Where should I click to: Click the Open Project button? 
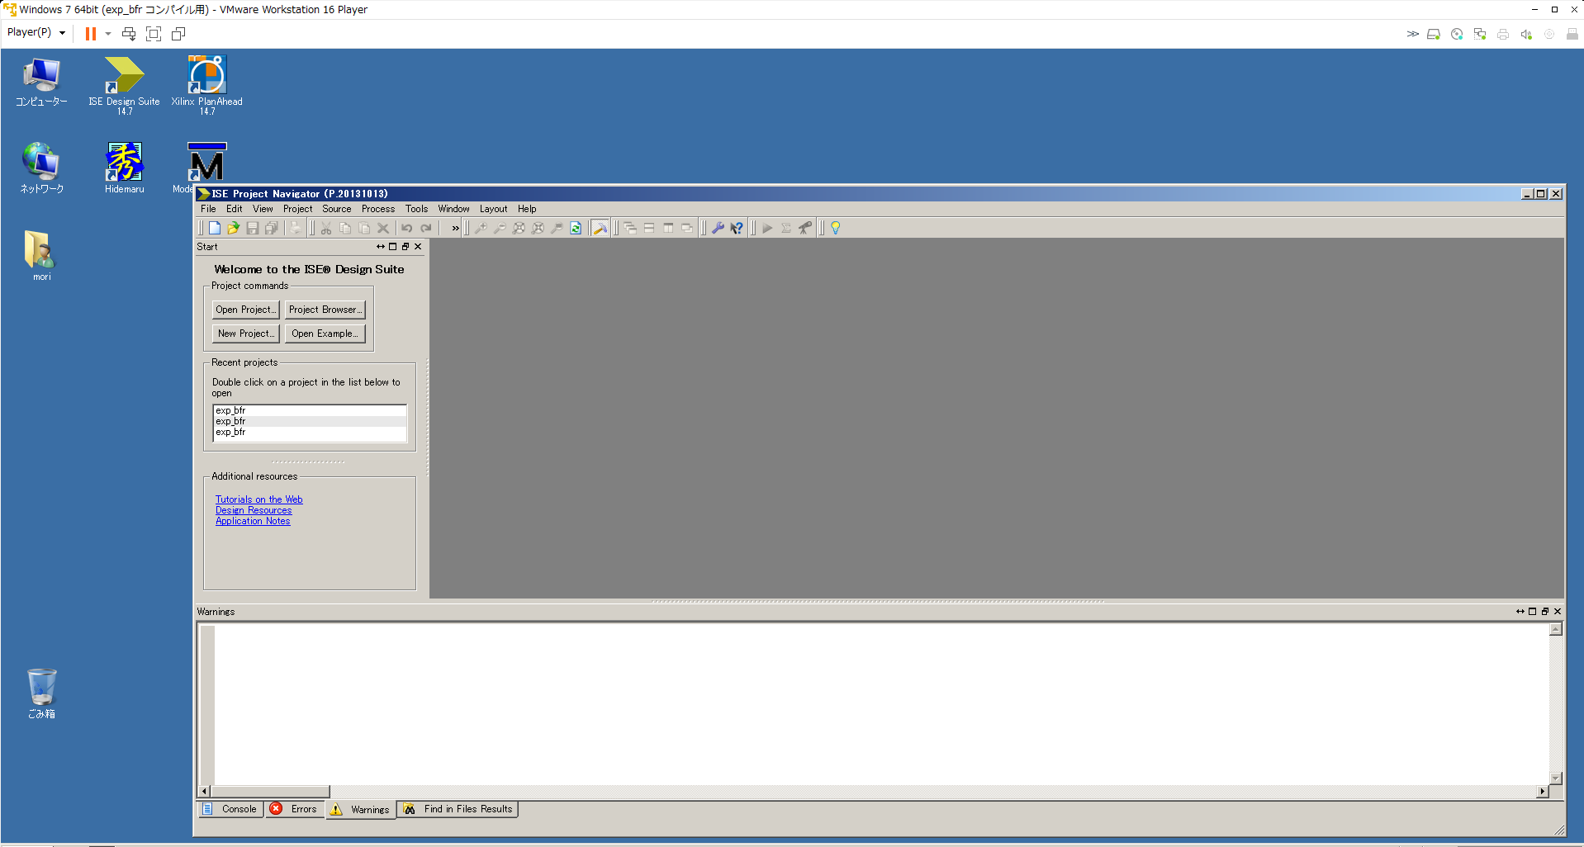click(x=245, y=310)
